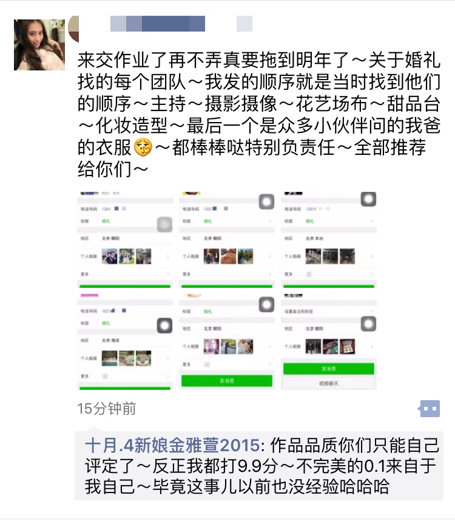Screen dimensions: 455x521
Task: Open the sixth contact card with 视频聊天
Action: coord(329,342)
